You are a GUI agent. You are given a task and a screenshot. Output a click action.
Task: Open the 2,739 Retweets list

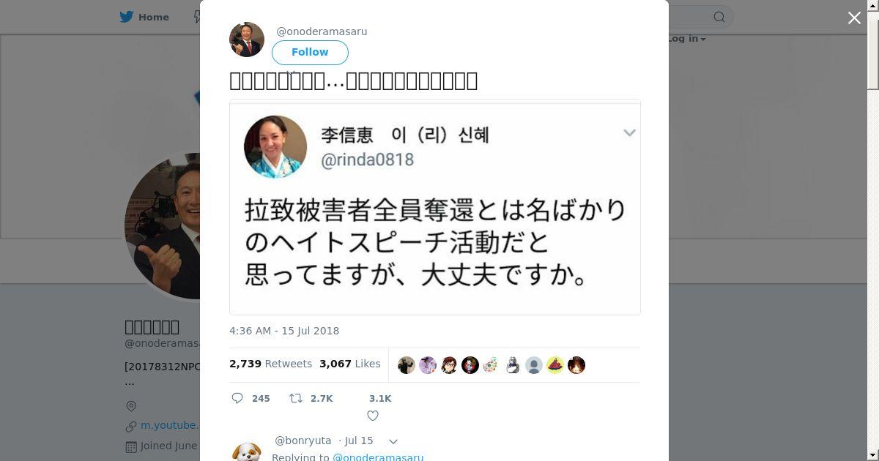[270, 364]
